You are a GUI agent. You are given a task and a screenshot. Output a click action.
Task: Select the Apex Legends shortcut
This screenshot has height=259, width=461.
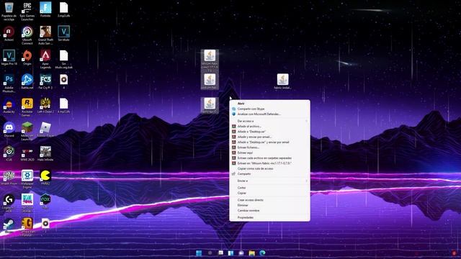pyautogui.click(x=45, y=59)
